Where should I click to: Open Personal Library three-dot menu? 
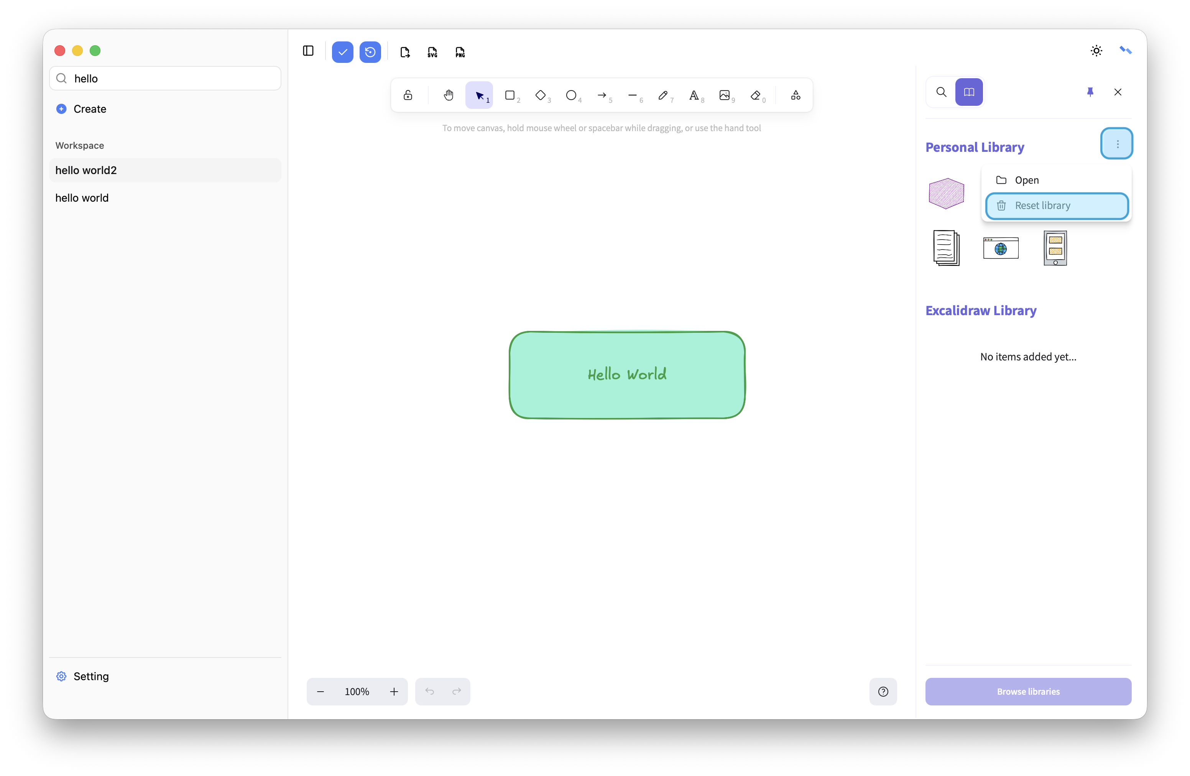click(1117, 144)
